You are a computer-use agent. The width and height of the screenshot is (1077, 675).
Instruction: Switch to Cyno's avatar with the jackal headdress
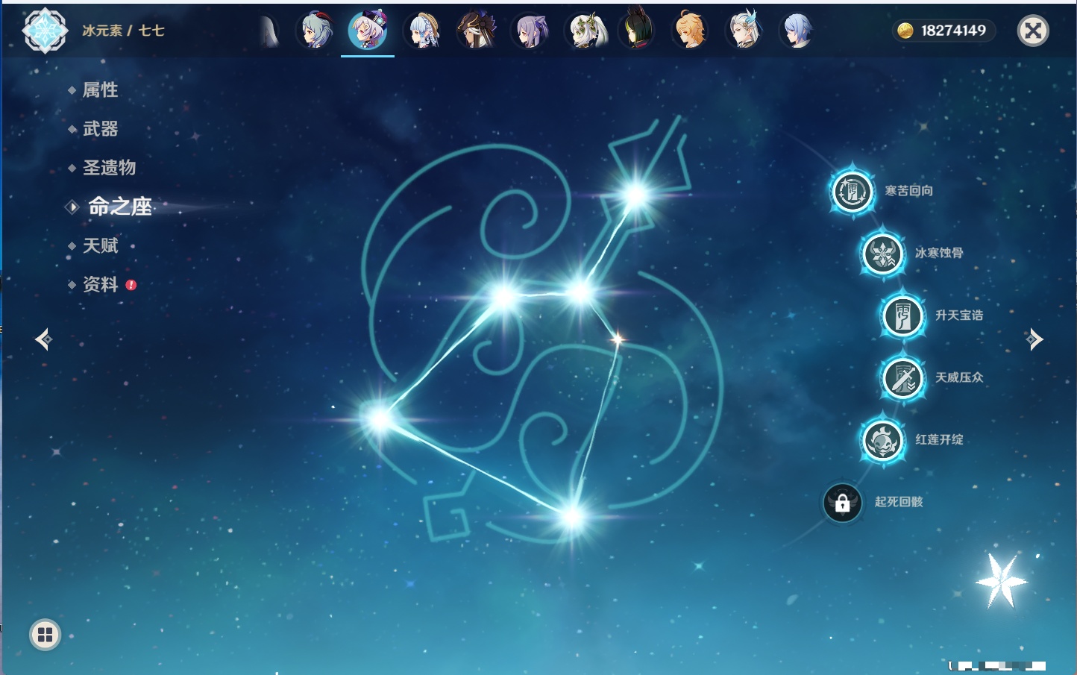(476, 31)
